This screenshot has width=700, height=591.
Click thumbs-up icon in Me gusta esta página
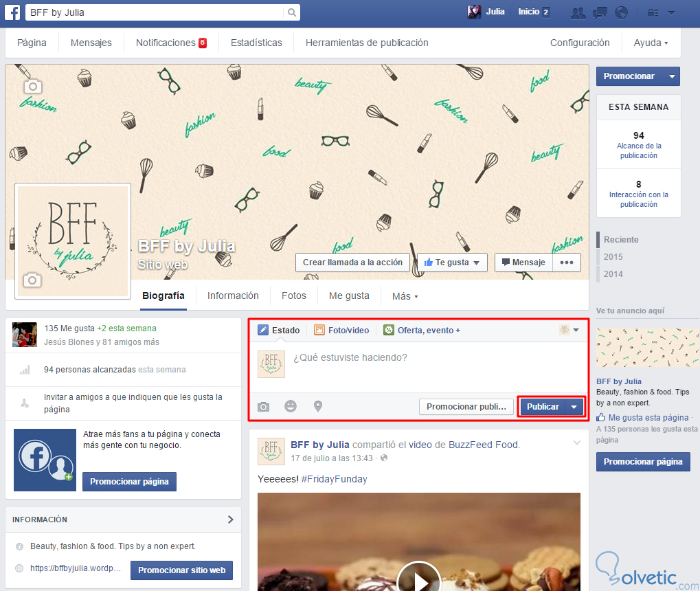click(x=601, y=417)
